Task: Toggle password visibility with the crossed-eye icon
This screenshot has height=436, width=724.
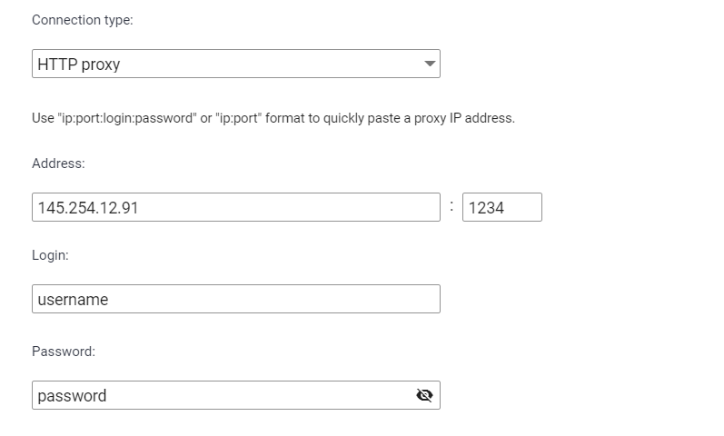Action: [424, 395]
